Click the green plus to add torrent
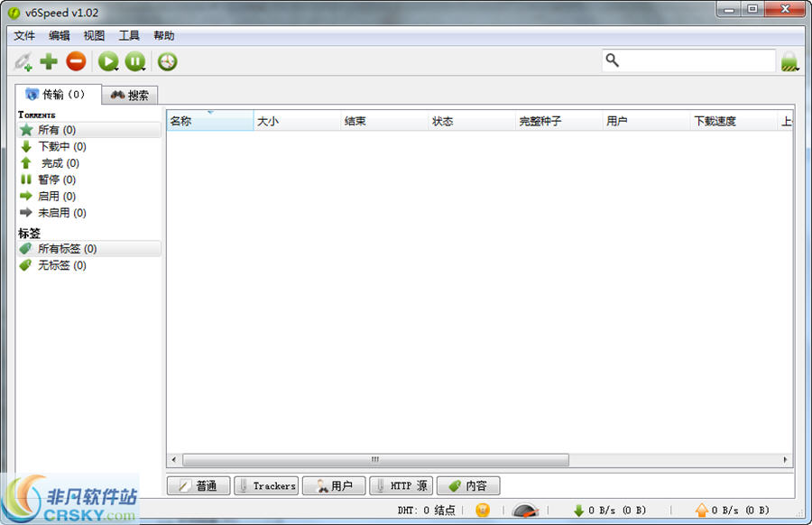The image size is (812, 525). click(x=49, y=61)
